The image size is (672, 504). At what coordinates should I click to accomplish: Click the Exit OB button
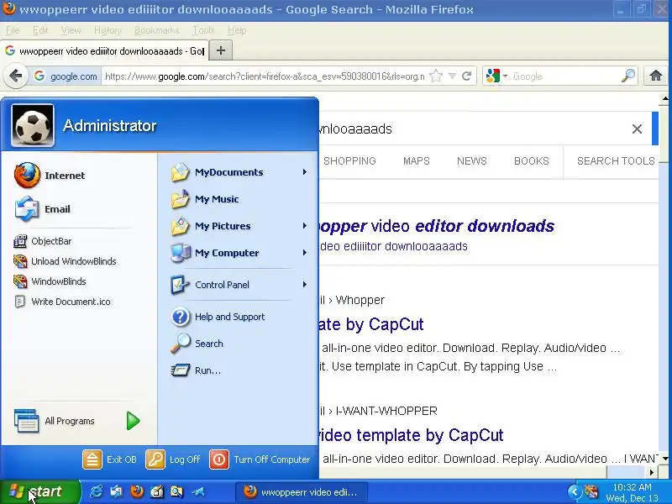(110, 459)
